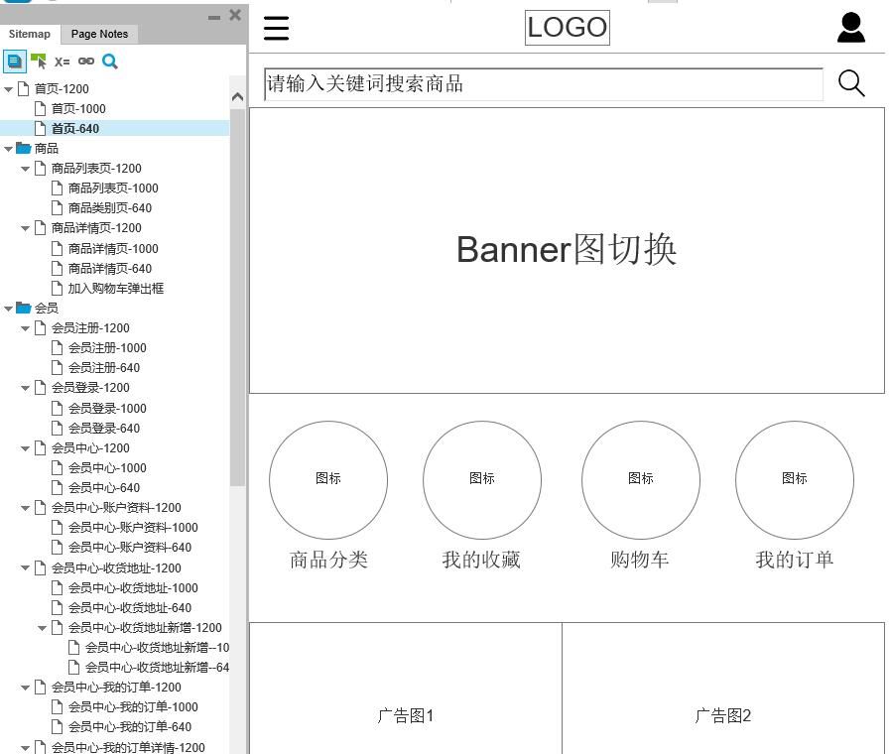Collapse the 首页-1200 tree node
Viewport: 889px width, 754px height.
pyautogui.click(x=9, y=89)
